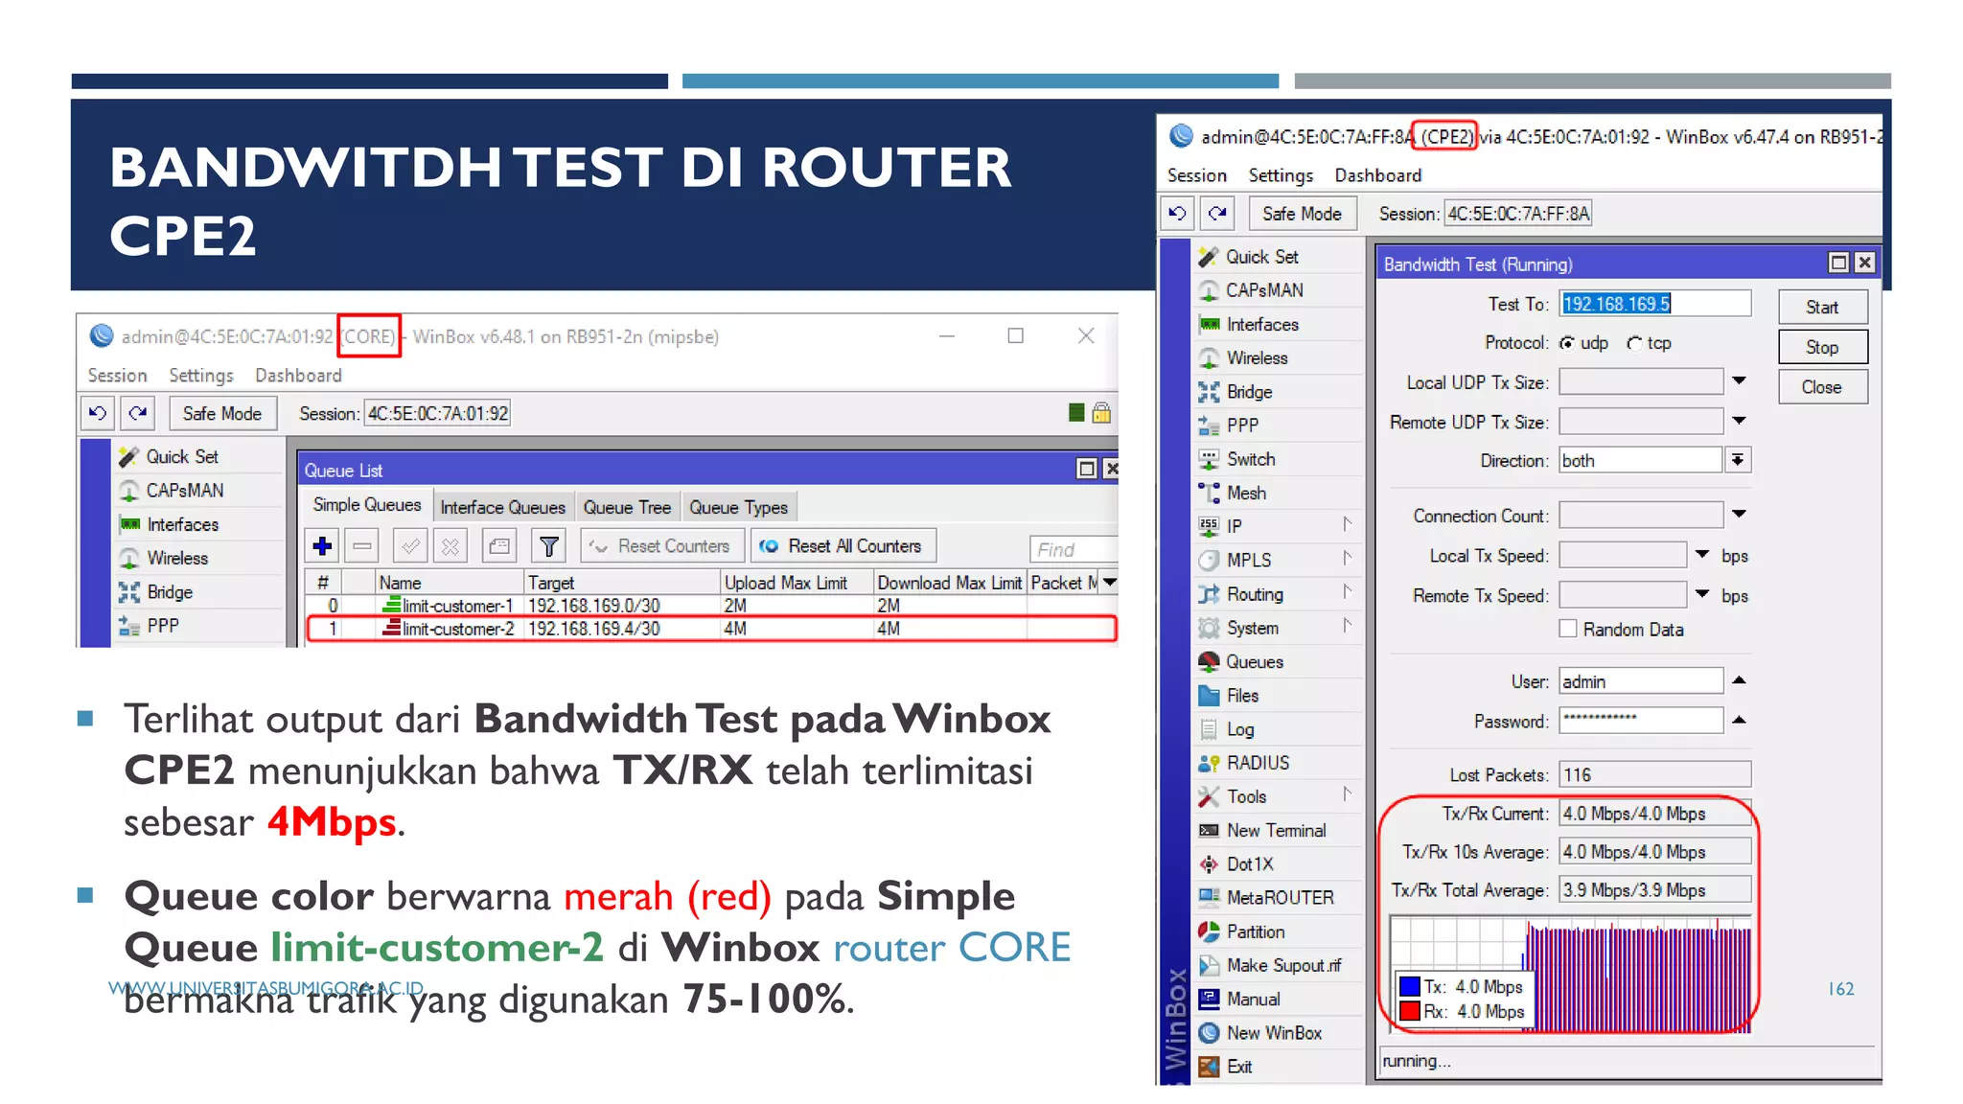Click the Find box in Queue List
Image resolution: width=1963 pixels, height=1104 pixels.
(1073, 549)
